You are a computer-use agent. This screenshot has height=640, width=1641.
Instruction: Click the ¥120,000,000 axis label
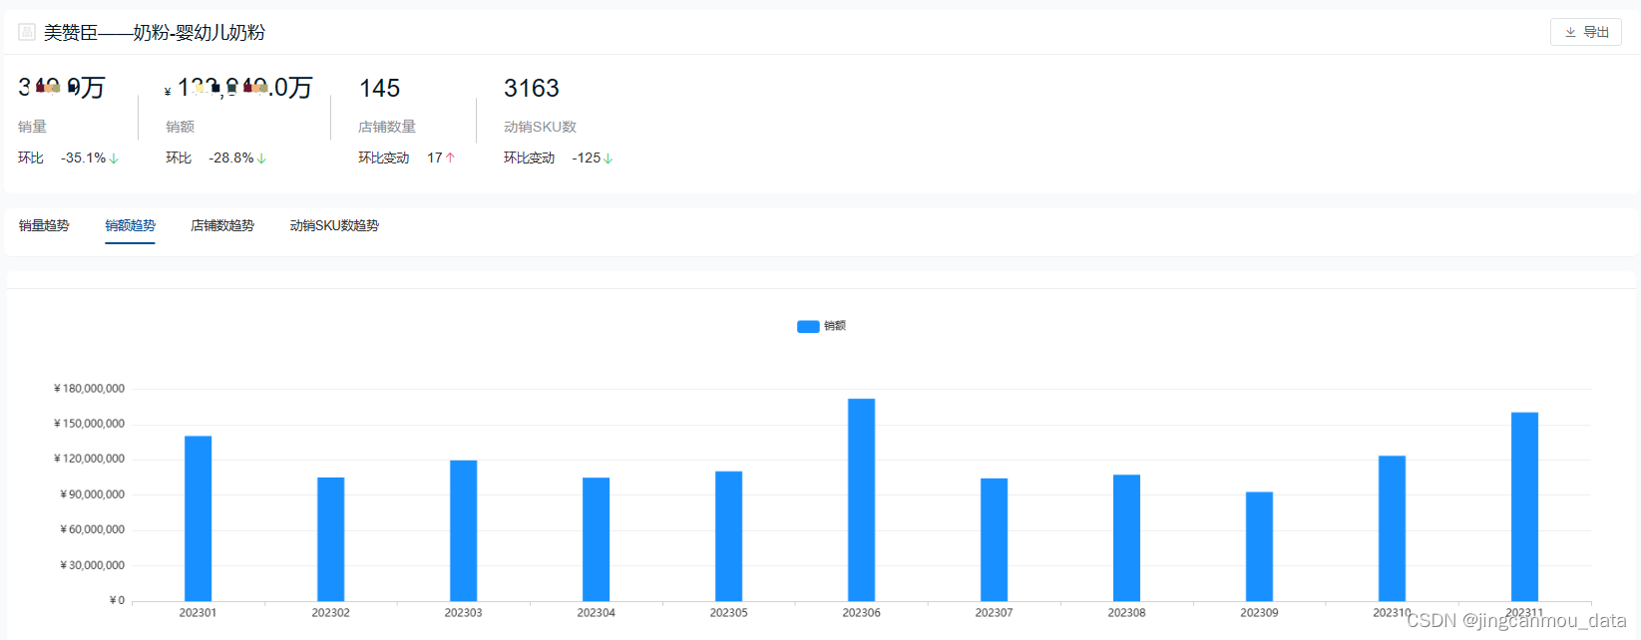coord(89,459)
